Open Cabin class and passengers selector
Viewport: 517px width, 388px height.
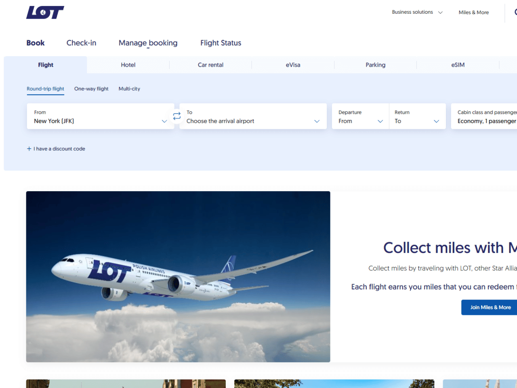pos(484,116)
